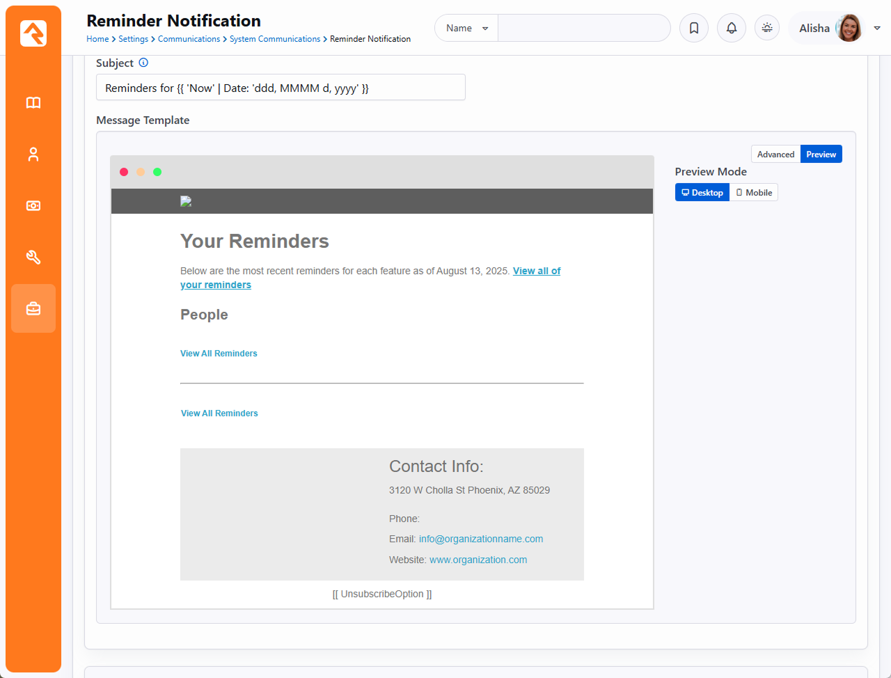Go to Communications in breadcrumb
The image size is (891, 678).
(x=189, y=39)
